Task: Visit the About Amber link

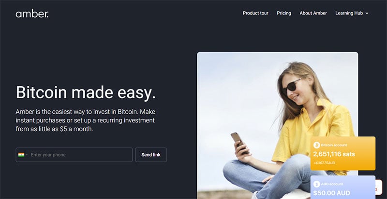Action: [x=313, y=13]
